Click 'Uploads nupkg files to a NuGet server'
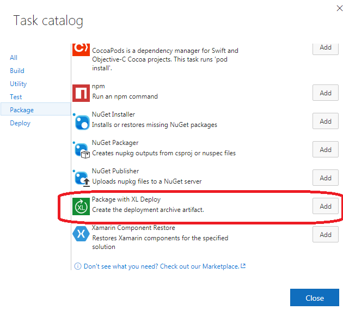The width and height of the screenshot is (343, 310). click(147, 181)
